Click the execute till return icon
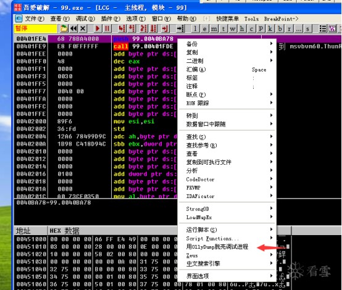The width and height of the screenshot is (342, 290). tap(165, 28)
